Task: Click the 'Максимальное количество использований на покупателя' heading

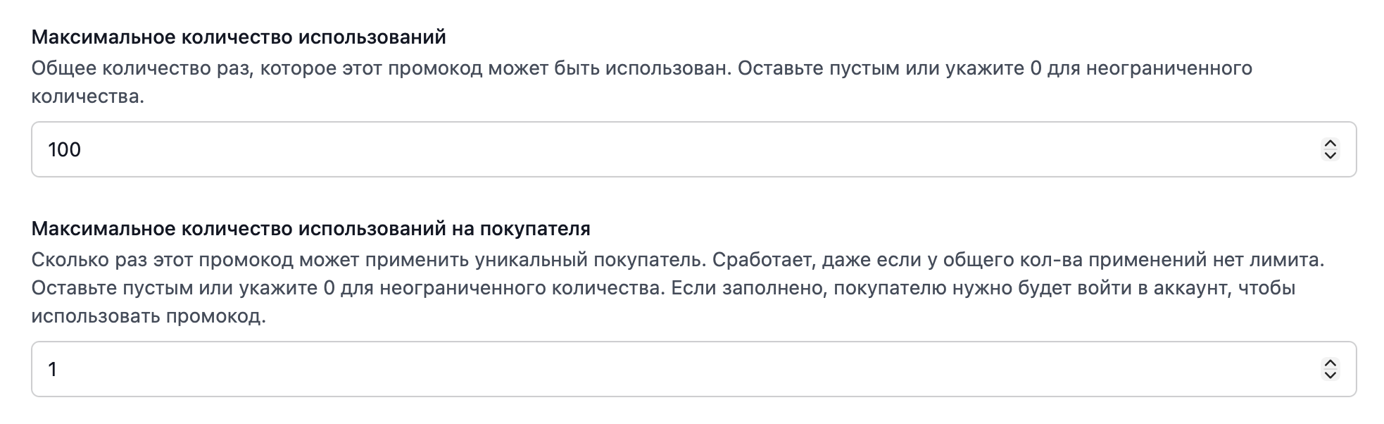Action: (x=310, y=228)
